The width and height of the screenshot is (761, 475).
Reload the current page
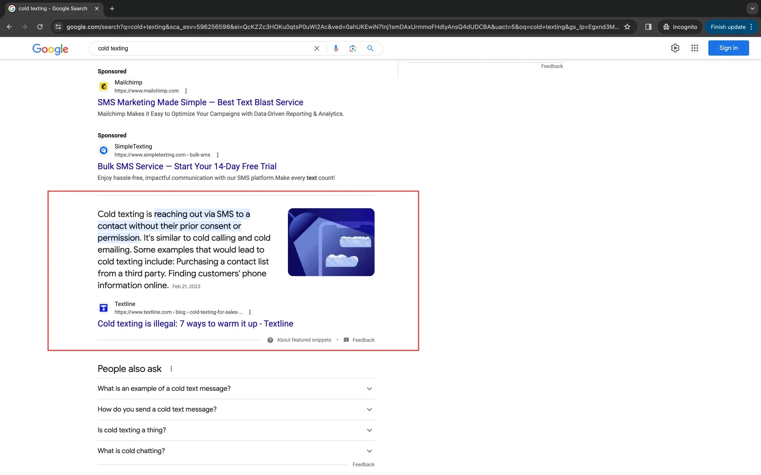pyautogui.click(x=40, y=27)
